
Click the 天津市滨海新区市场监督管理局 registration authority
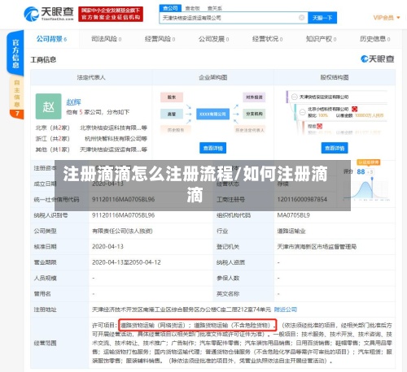point(317,247)
